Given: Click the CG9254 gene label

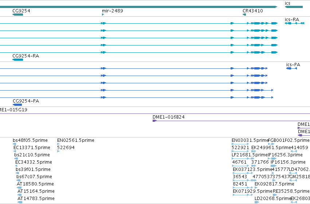Looking at the screenshot, I should [x=21, y=11].
